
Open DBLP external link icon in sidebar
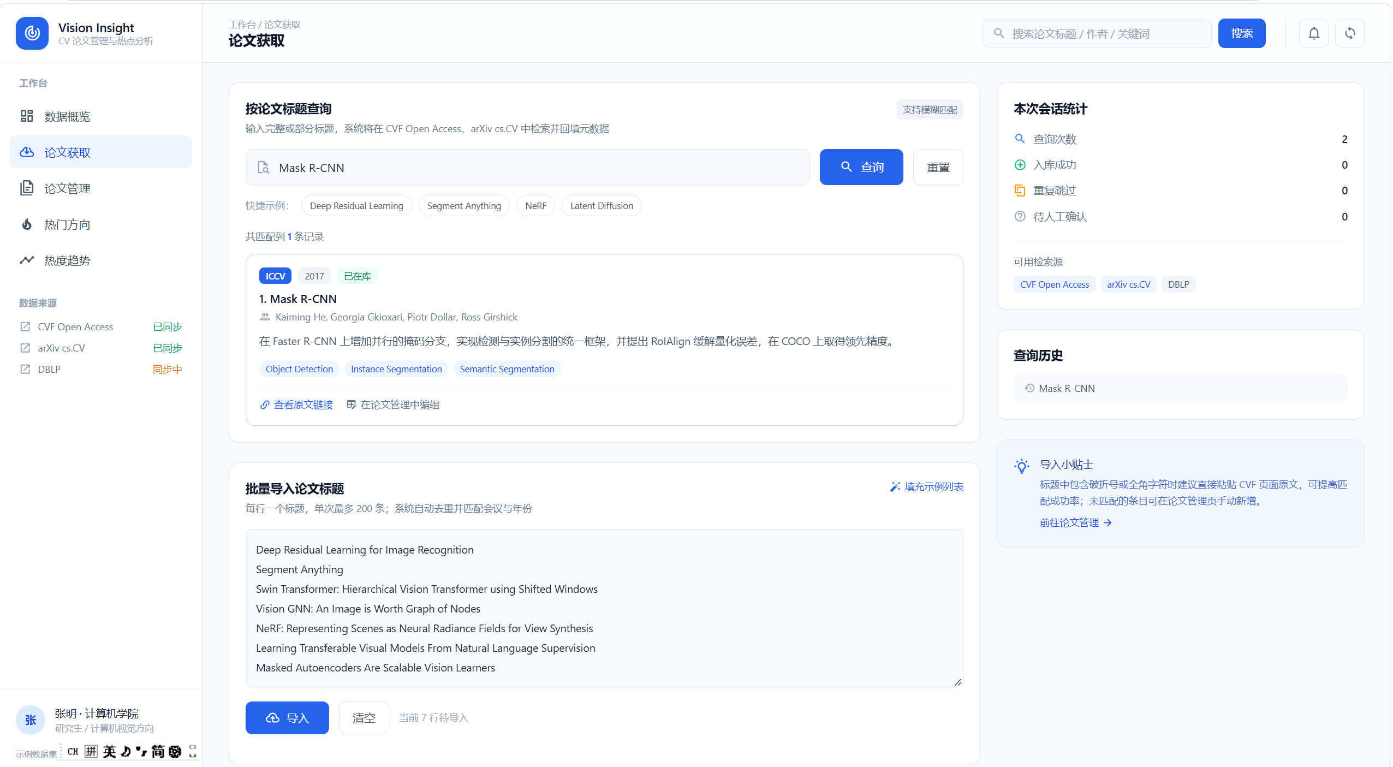(x=25, y=369)
